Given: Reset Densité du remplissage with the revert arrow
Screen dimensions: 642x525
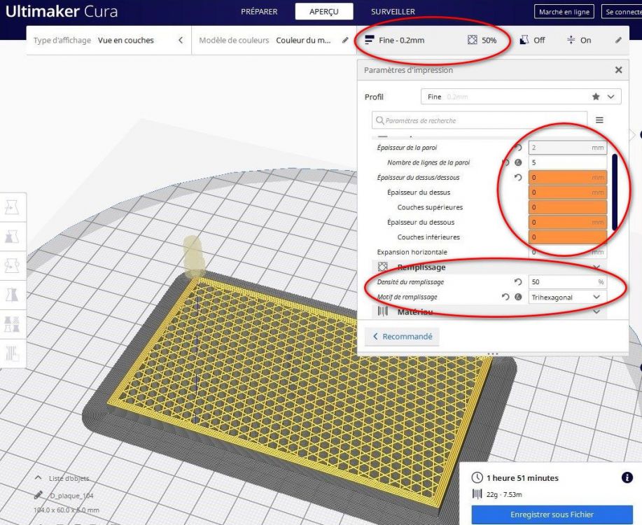Looking at the screenshot, I should point(518,281).
